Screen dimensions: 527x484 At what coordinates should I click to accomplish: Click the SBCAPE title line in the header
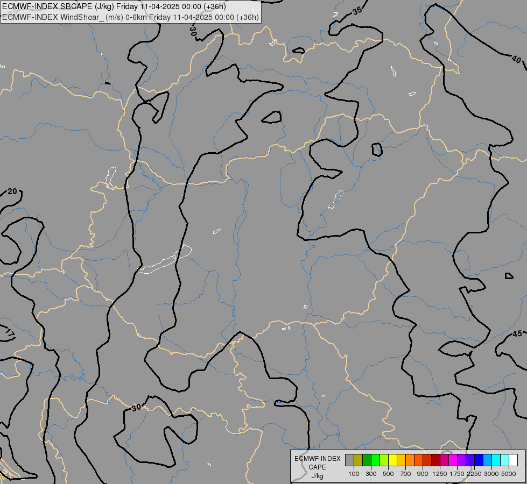pos(114,6)
